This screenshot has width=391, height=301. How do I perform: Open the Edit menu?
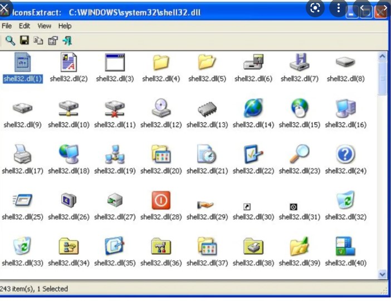(x=25, y=26)
